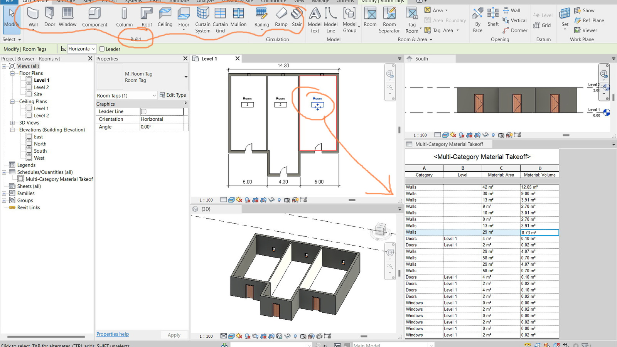Image resolution: width=617 pixels, height=347 pixels.
Task: Choose the Floor tool
Action: pyautogui.click(x=184, y=18)
